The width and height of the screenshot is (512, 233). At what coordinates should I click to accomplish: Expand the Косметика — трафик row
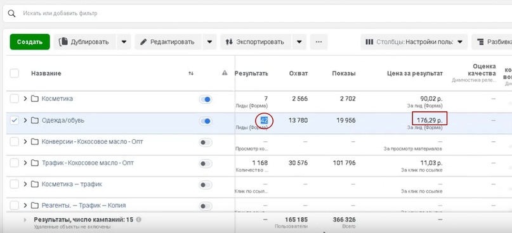click(x=25, y=184)
